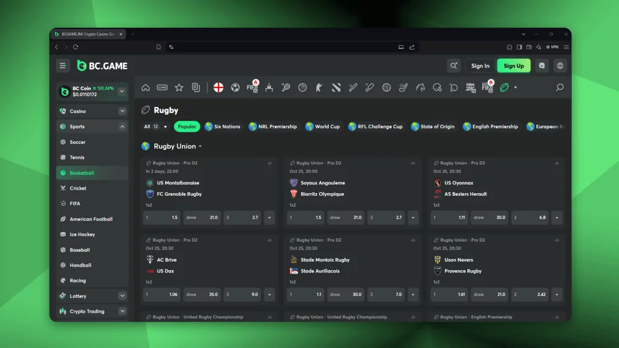Open Basketball in the sidebar
The height and width of the screenshot is (348, 619).
click(x=92, y=173)
